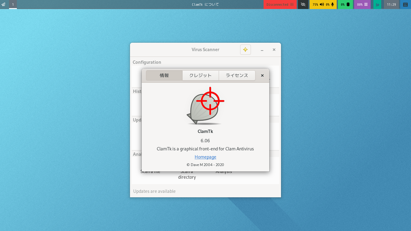411x231 pixels.
Task: Click the paper plane icon in top bar
Action: coord(3,5)
